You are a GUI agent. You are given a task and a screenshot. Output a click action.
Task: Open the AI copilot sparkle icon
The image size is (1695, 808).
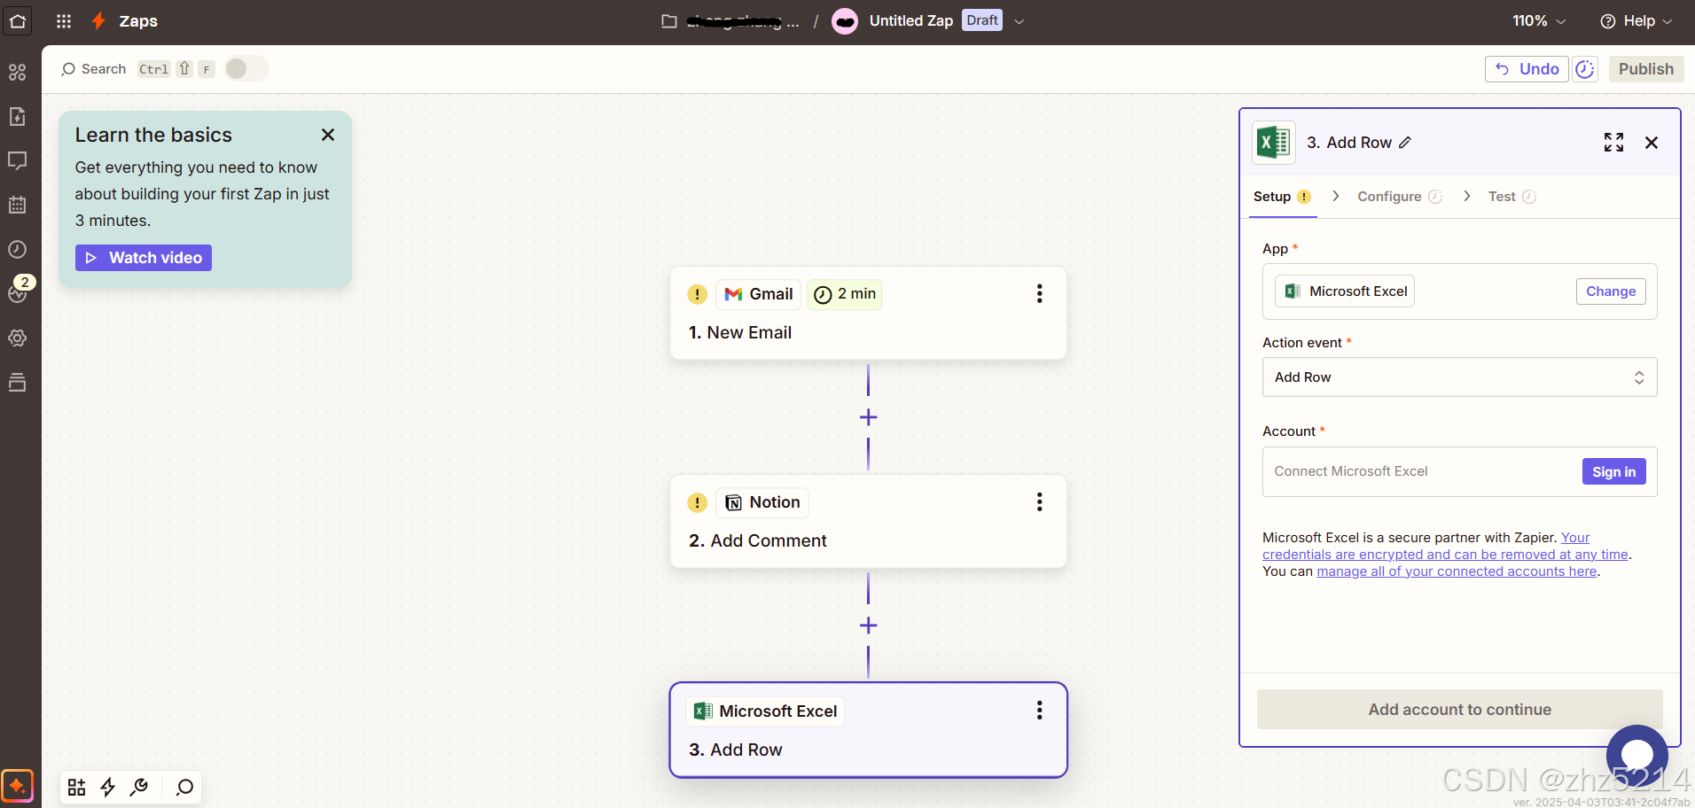18,786
